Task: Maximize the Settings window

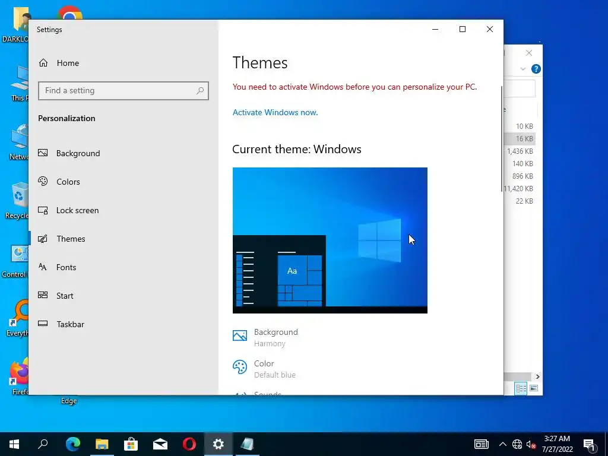Action: click(x=462, y=30)
